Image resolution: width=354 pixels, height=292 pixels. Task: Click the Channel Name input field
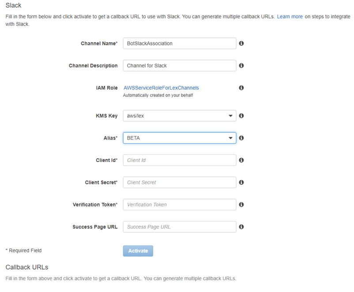(x=179, y=43)
